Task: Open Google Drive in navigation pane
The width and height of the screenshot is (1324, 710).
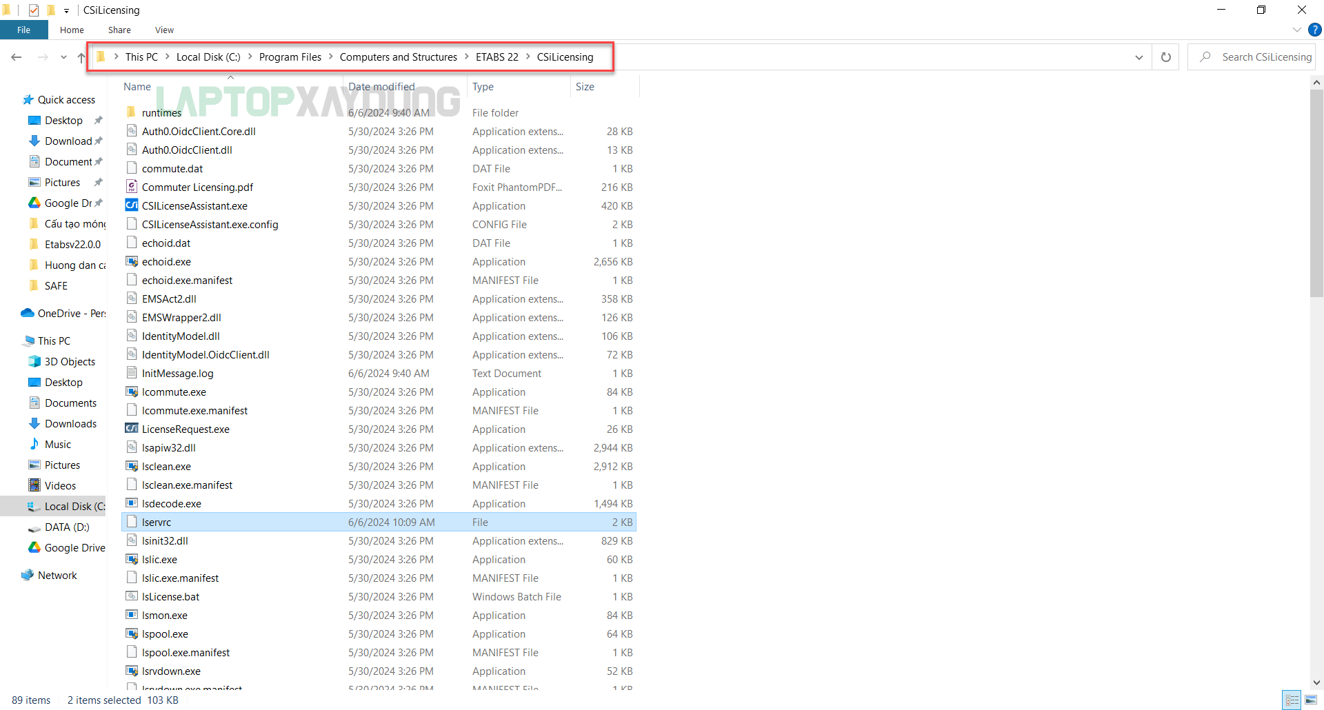Action: (x=74, y=547)
